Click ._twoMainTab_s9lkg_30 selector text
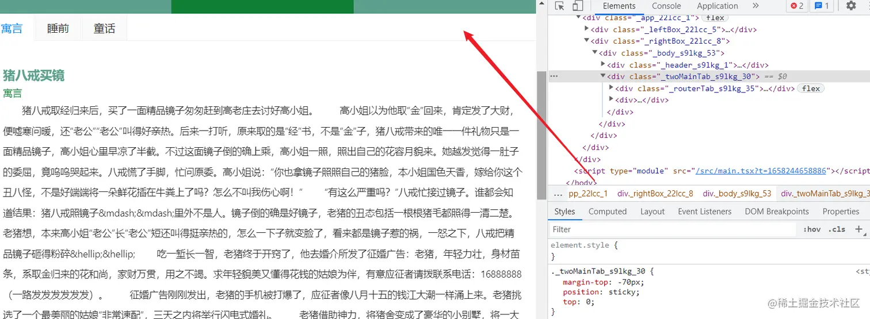 598,272
